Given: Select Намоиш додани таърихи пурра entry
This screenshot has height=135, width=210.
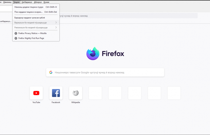Looking at the screenshot, I should (36, 7).
